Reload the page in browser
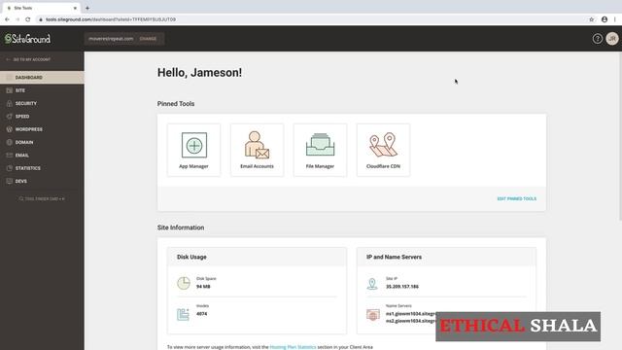The image size is (622, 350). 28,19
